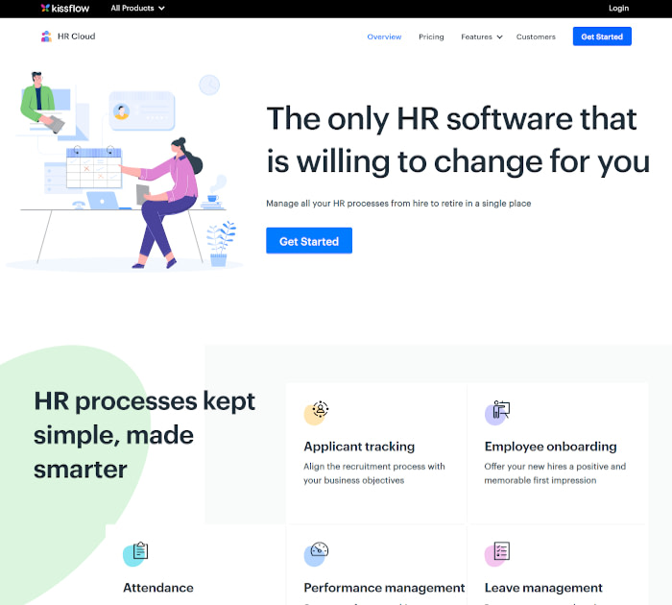Viewport: 672px width, 605px height.
Task: Click the hero illustration of the woman at the desk
Action: coord(124,172)
